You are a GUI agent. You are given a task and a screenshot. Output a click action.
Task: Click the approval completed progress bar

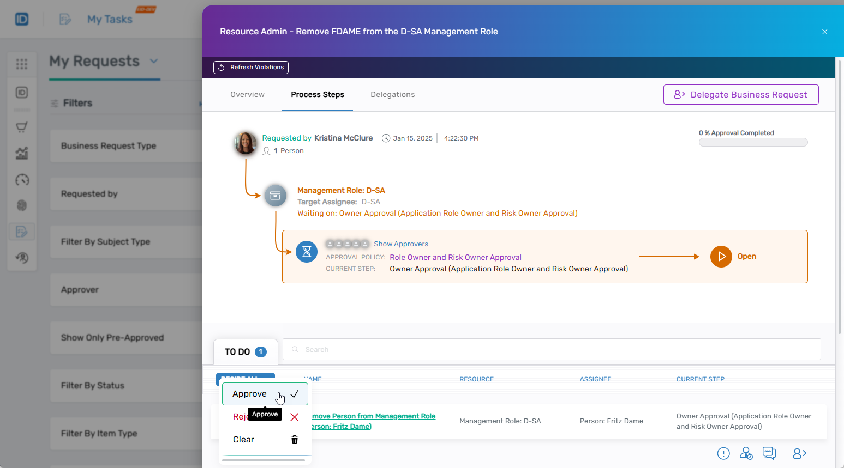pos(753,143)
